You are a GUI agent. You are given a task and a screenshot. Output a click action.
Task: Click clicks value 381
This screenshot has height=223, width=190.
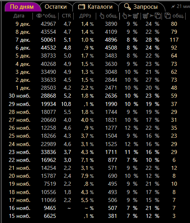tap(112, 216)
